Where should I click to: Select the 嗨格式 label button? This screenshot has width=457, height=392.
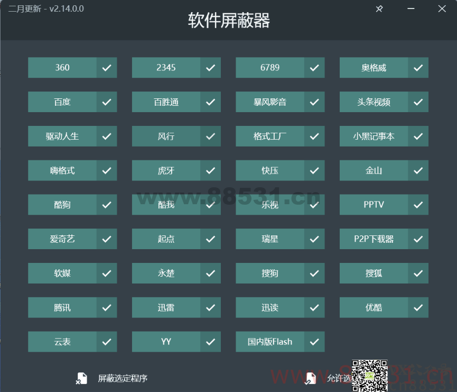tap(62, 170)
